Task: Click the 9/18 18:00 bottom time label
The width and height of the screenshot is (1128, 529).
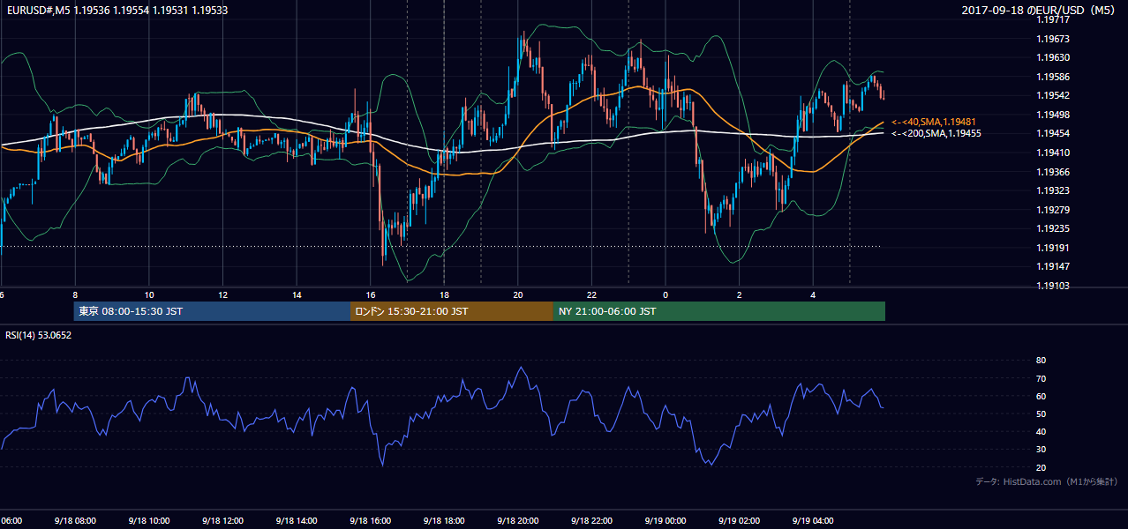Action: point(444,521)
